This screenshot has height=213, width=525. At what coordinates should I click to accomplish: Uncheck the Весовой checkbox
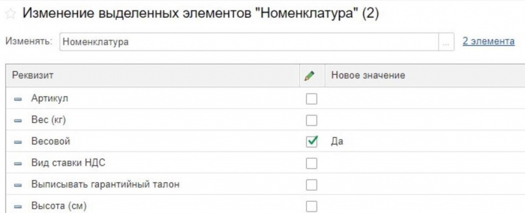pos(312,142)
